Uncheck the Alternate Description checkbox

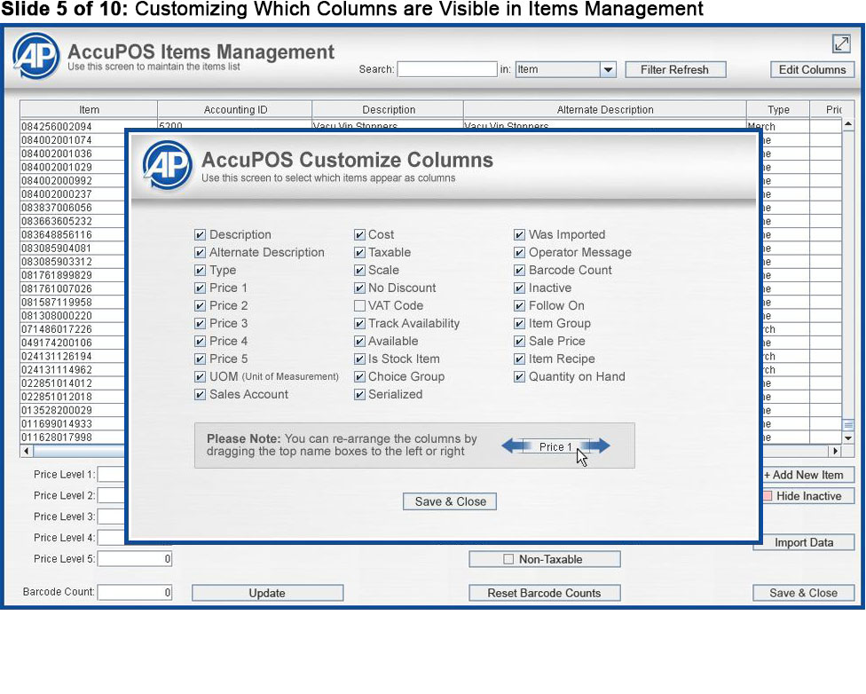tap(200, 253)
